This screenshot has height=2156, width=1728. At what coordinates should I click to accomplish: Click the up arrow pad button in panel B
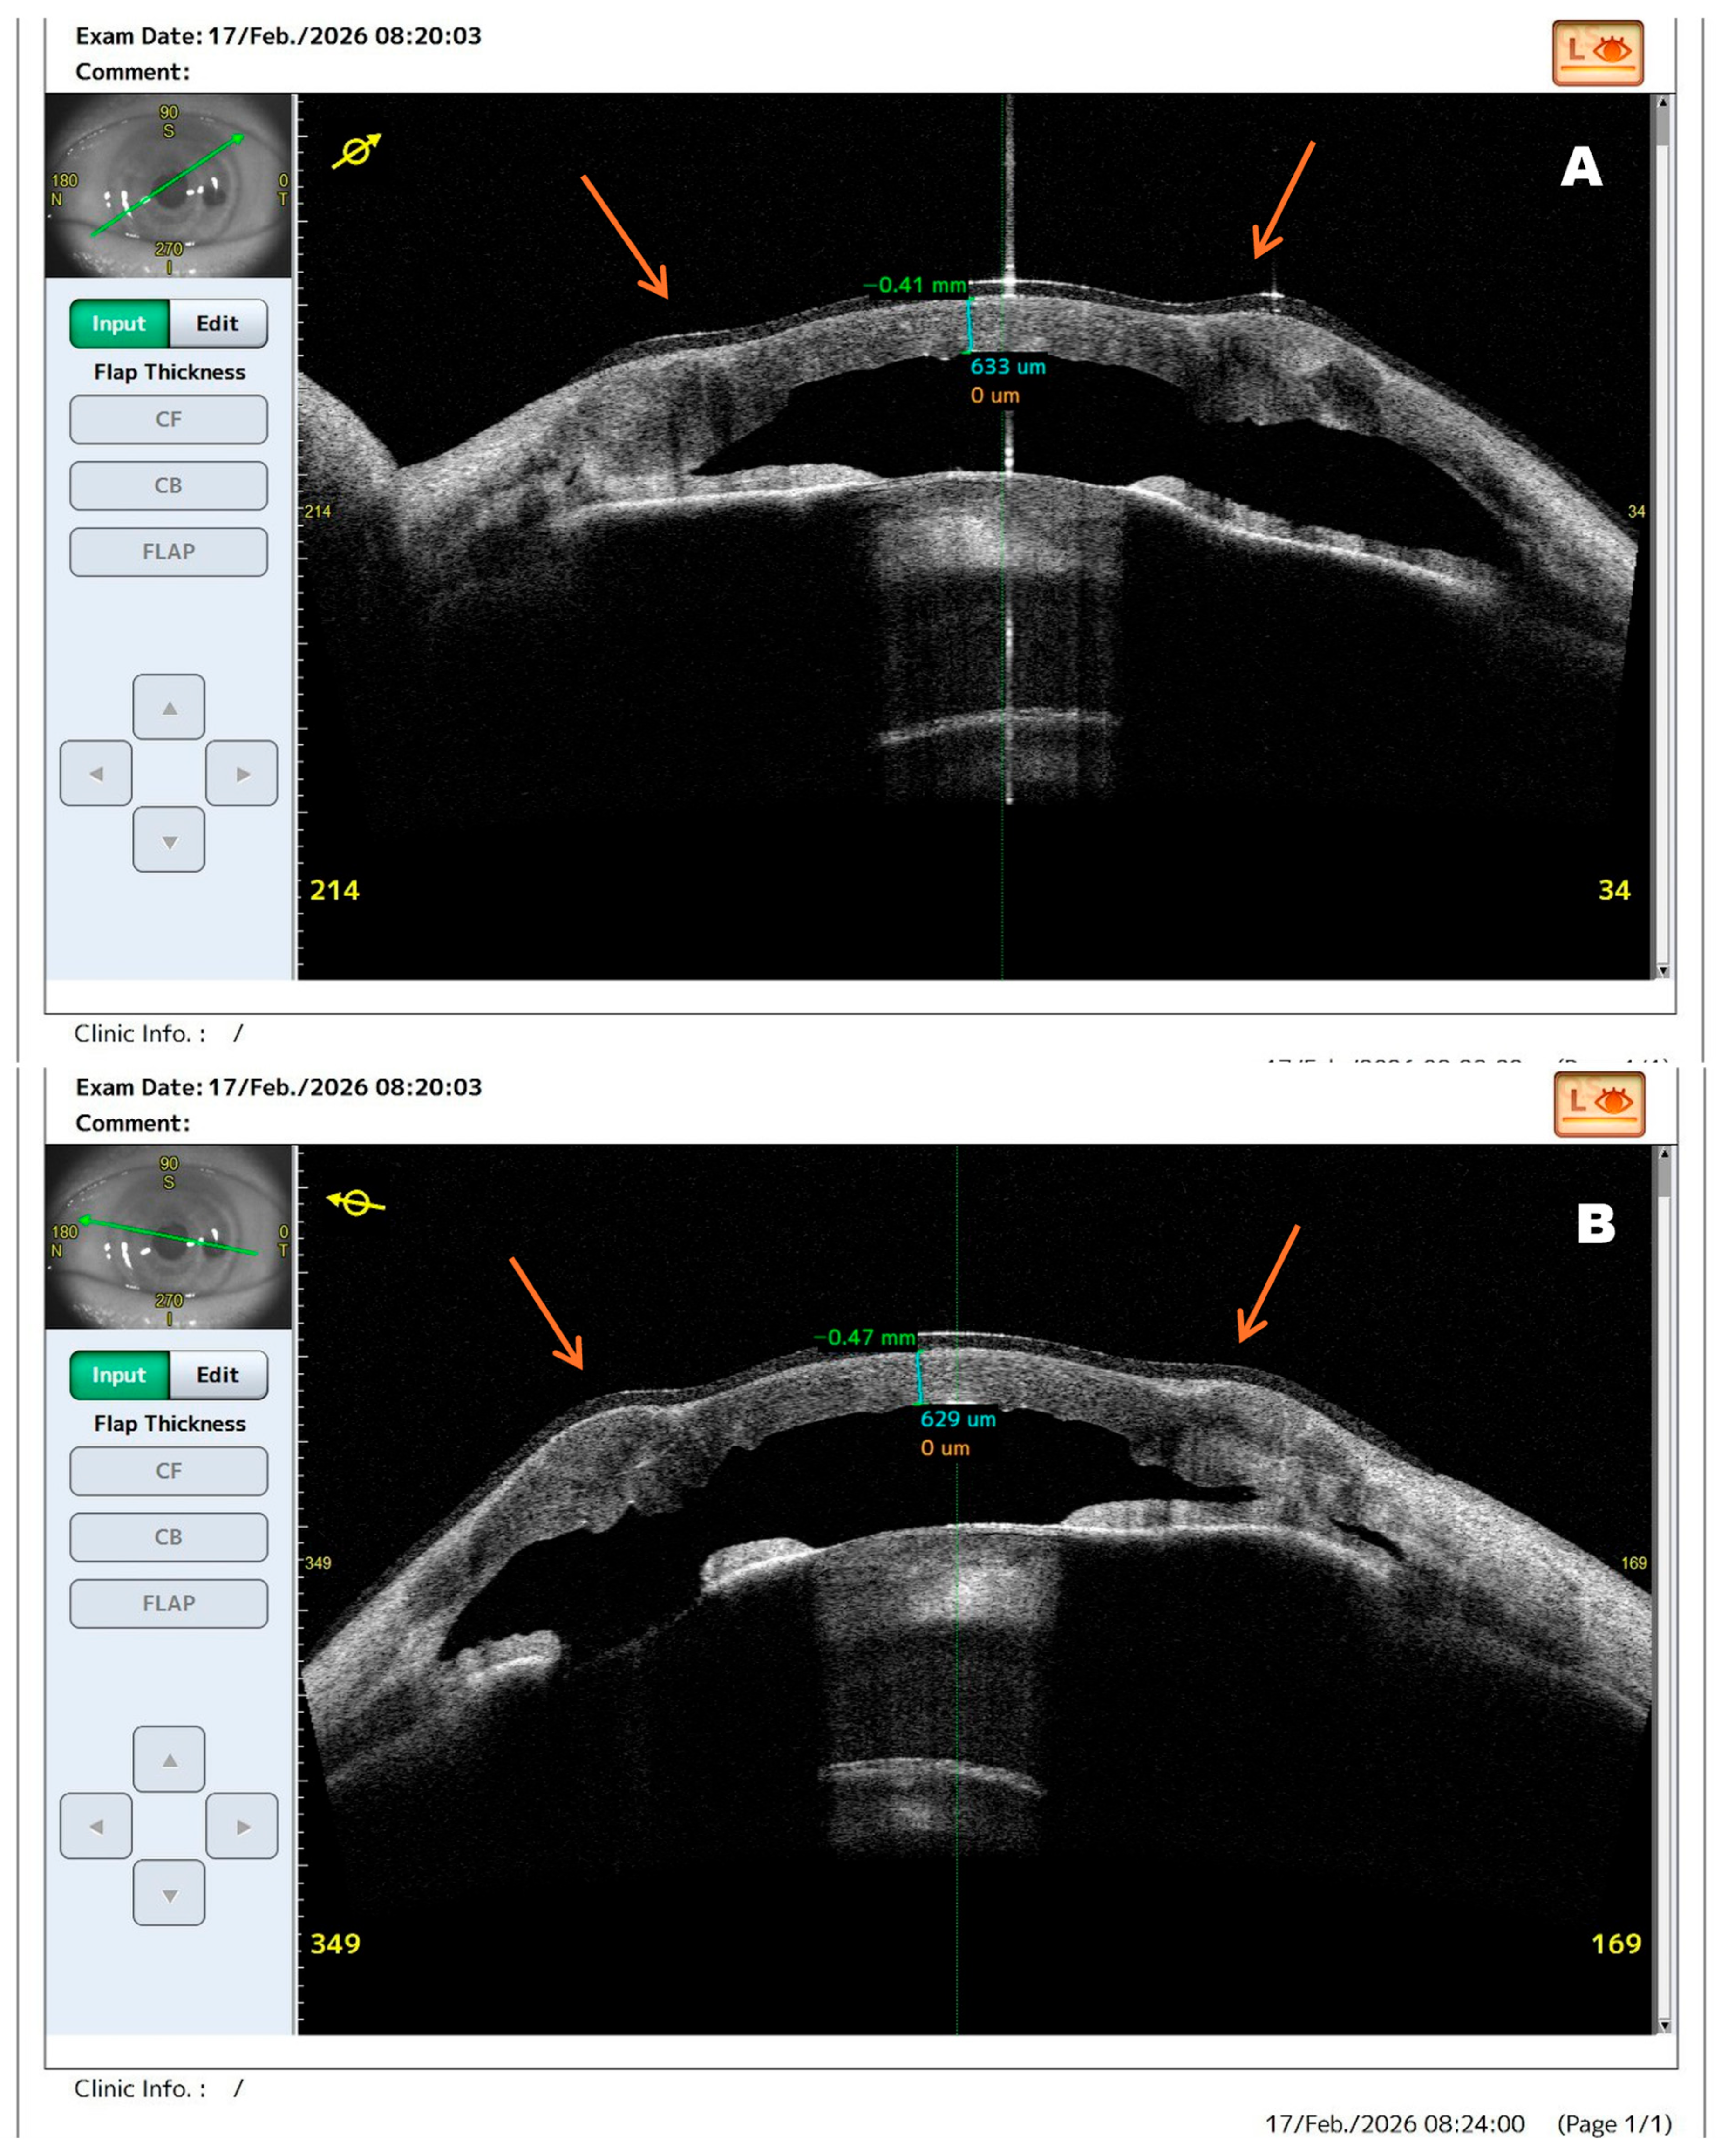[x=169, y=1759]
